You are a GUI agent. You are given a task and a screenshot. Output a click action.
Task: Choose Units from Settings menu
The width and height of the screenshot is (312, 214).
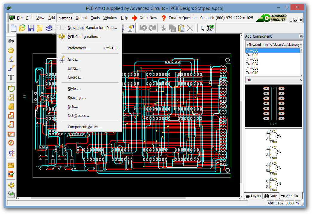pos(89,68)
